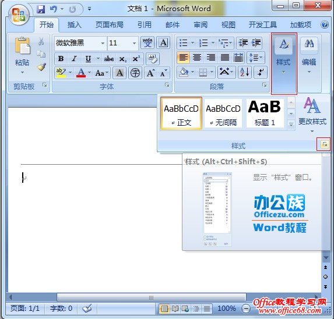Switch to the 邮件 tab

[173, 25]
